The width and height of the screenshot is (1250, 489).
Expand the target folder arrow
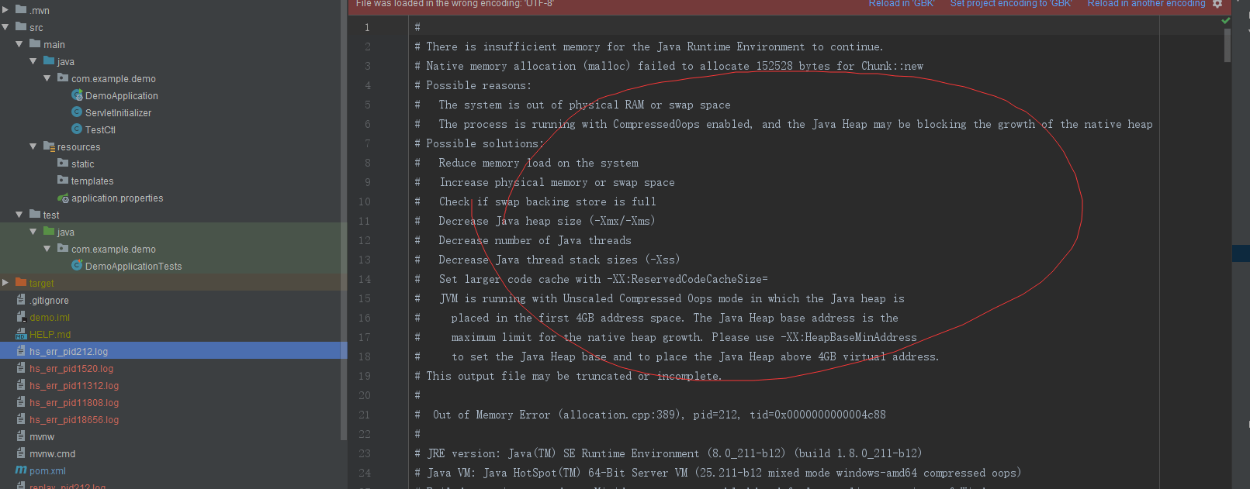pyautogui.click(x=6, y=283)
